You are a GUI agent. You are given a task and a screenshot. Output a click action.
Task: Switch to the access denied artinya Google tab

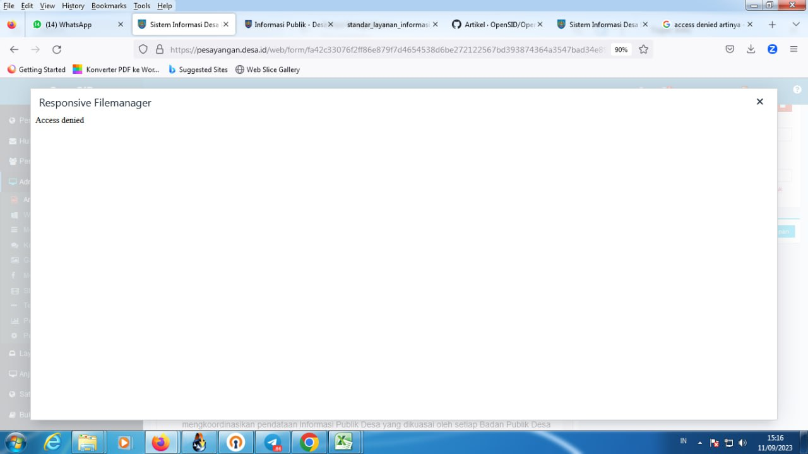(x=707, y=25)
